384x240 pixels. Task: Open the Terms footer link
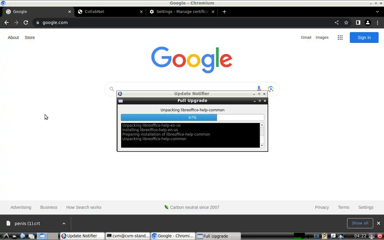tap(343, 207)
